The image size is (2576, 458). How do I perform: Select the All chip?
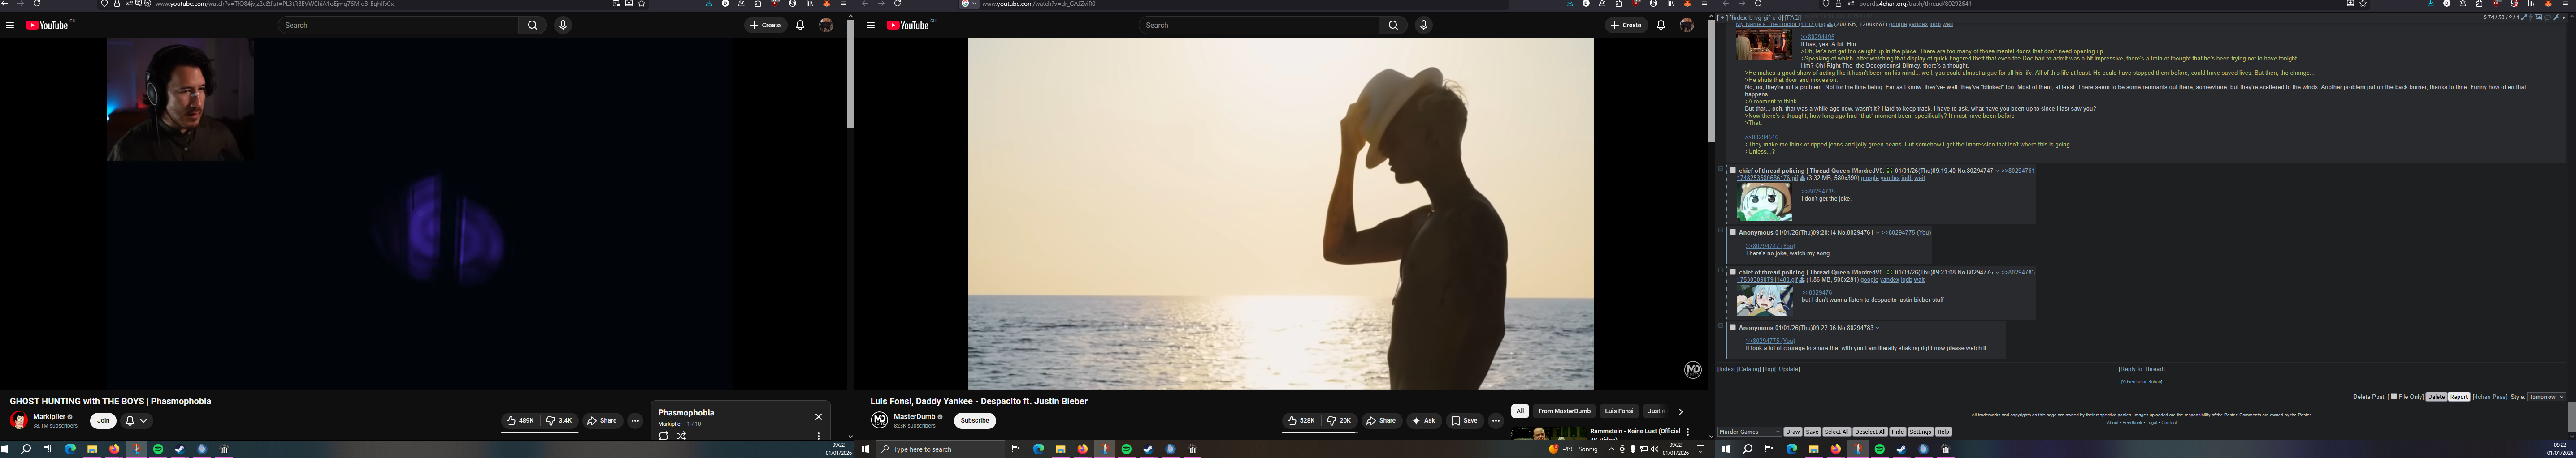(x=1520, y=411)
